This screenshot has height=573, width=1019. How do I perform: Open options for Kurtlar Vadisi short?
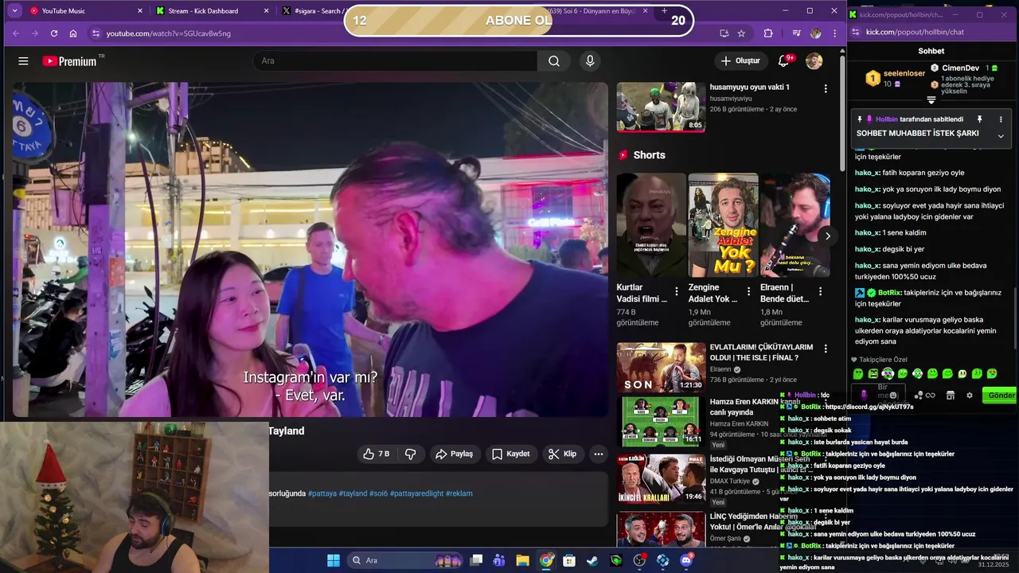click(677, 292)
